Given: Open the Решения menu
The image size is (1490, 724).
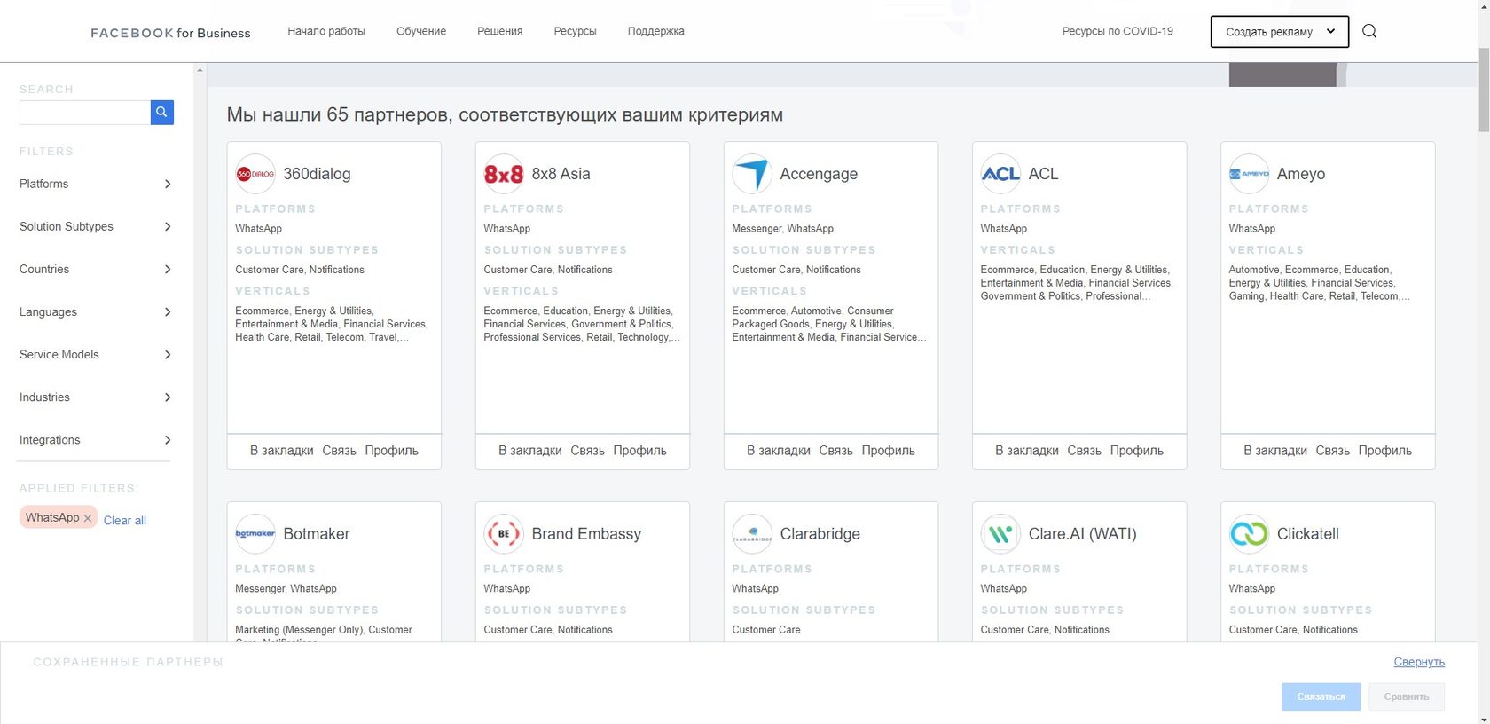Looking at the screenshot, I should [x=500, y=31].
